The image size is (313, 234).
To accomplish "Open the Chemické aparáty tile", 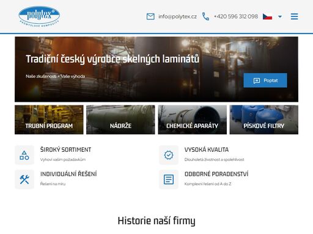I will 193,119.
